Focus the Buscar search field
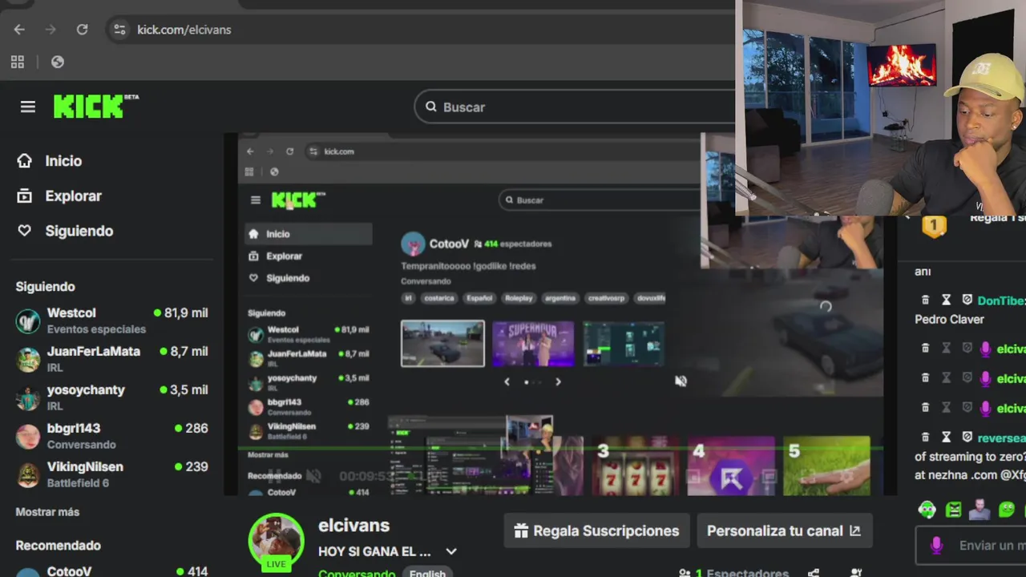The width and height of the screenshot is (1026, 577). (x=576, y=107)
